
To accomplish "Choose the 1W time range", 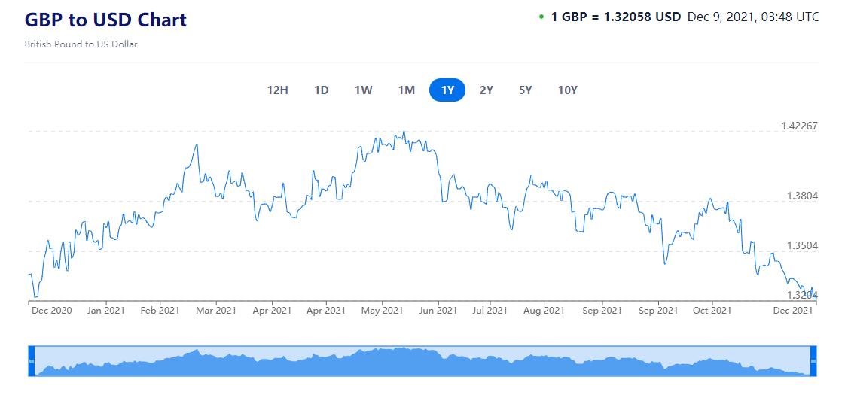I will click(x=364, y=90).
